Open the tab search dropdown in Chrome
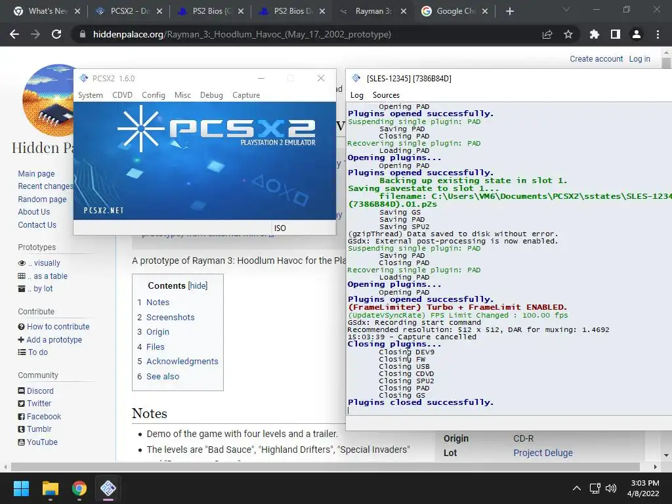This screenshot has width=672, height=504. pos(566,9)
